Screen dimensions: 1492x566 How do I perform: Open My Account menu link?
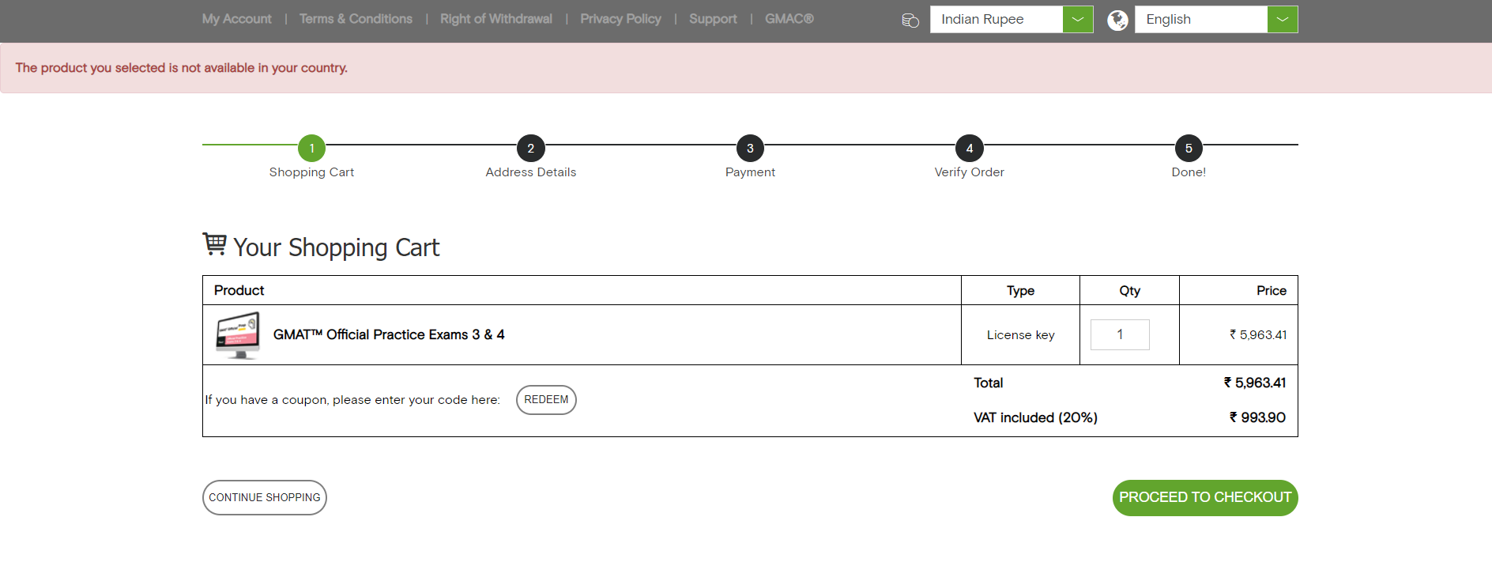(236, 19)
